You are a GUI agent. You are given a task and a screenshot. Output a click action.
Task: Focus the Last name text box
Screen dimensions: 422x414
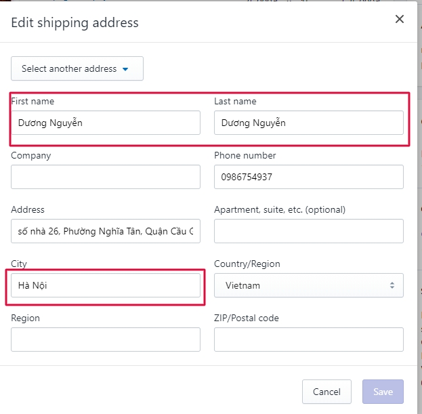(x=308, y=123)
